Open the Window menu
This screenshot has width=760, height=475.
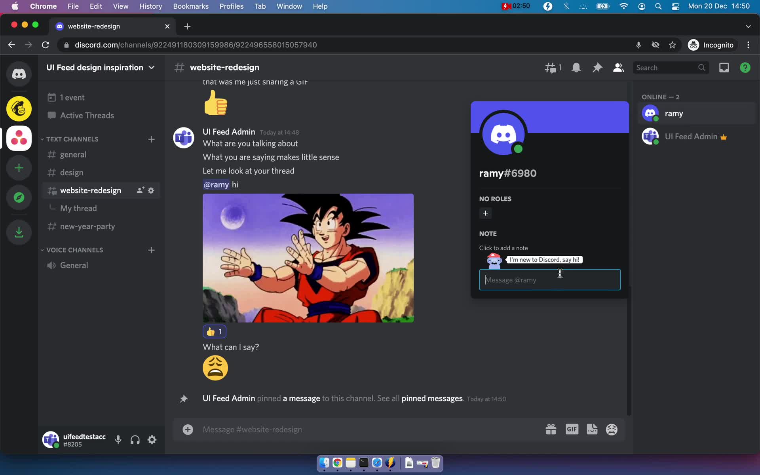[289, 6]
